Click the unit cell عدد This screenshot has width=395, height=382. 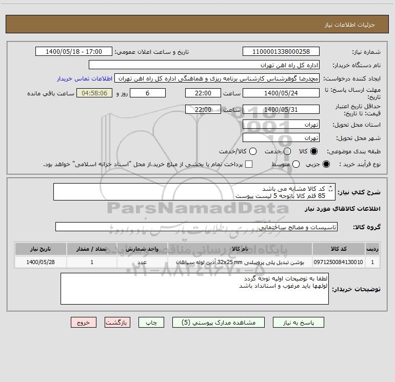click(x=142, y=262)
